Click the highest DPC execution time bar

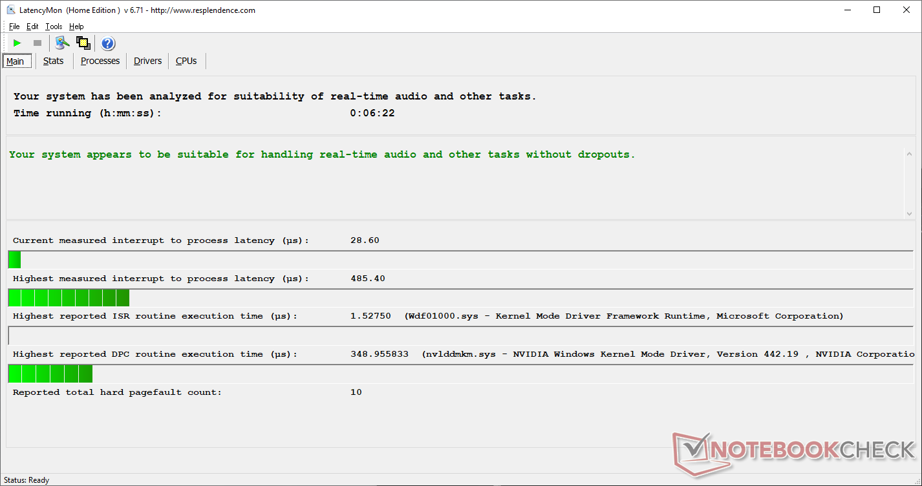50,374
